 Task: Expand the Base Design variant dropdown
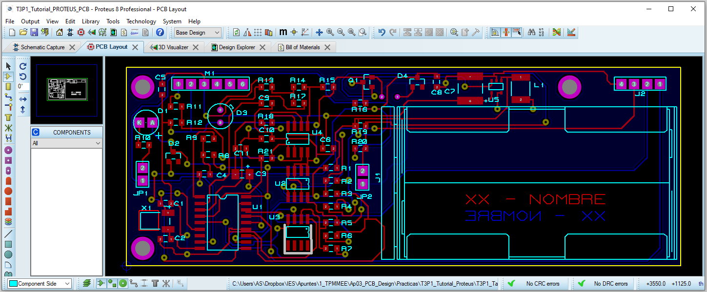198,33
